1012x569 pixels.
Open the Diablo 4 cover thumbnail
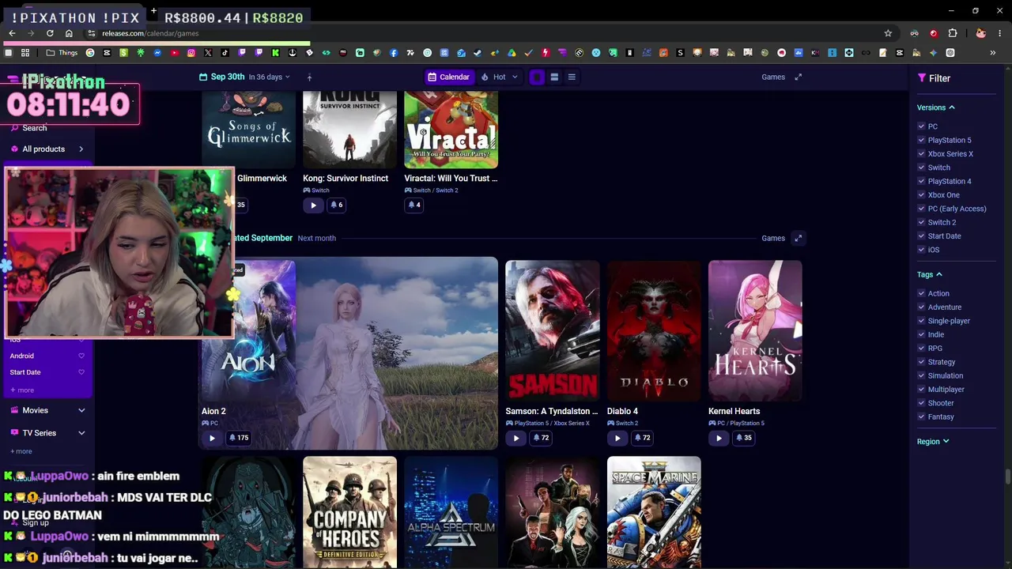(654, 331)
